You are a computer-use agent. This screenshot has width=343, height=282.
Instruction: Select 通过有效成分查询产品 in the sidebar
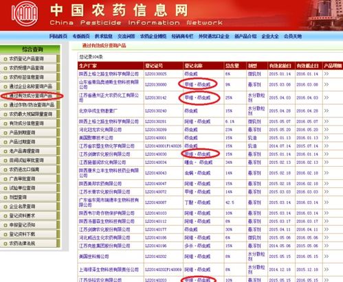31,95
